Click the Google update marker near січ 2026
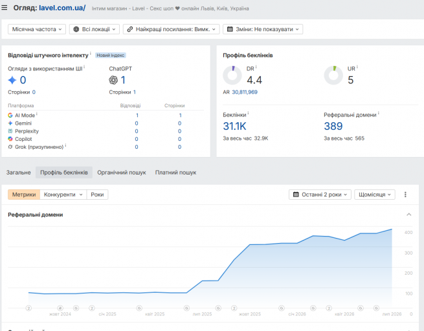This screenshot has height=331, width=424. (282, 308)
